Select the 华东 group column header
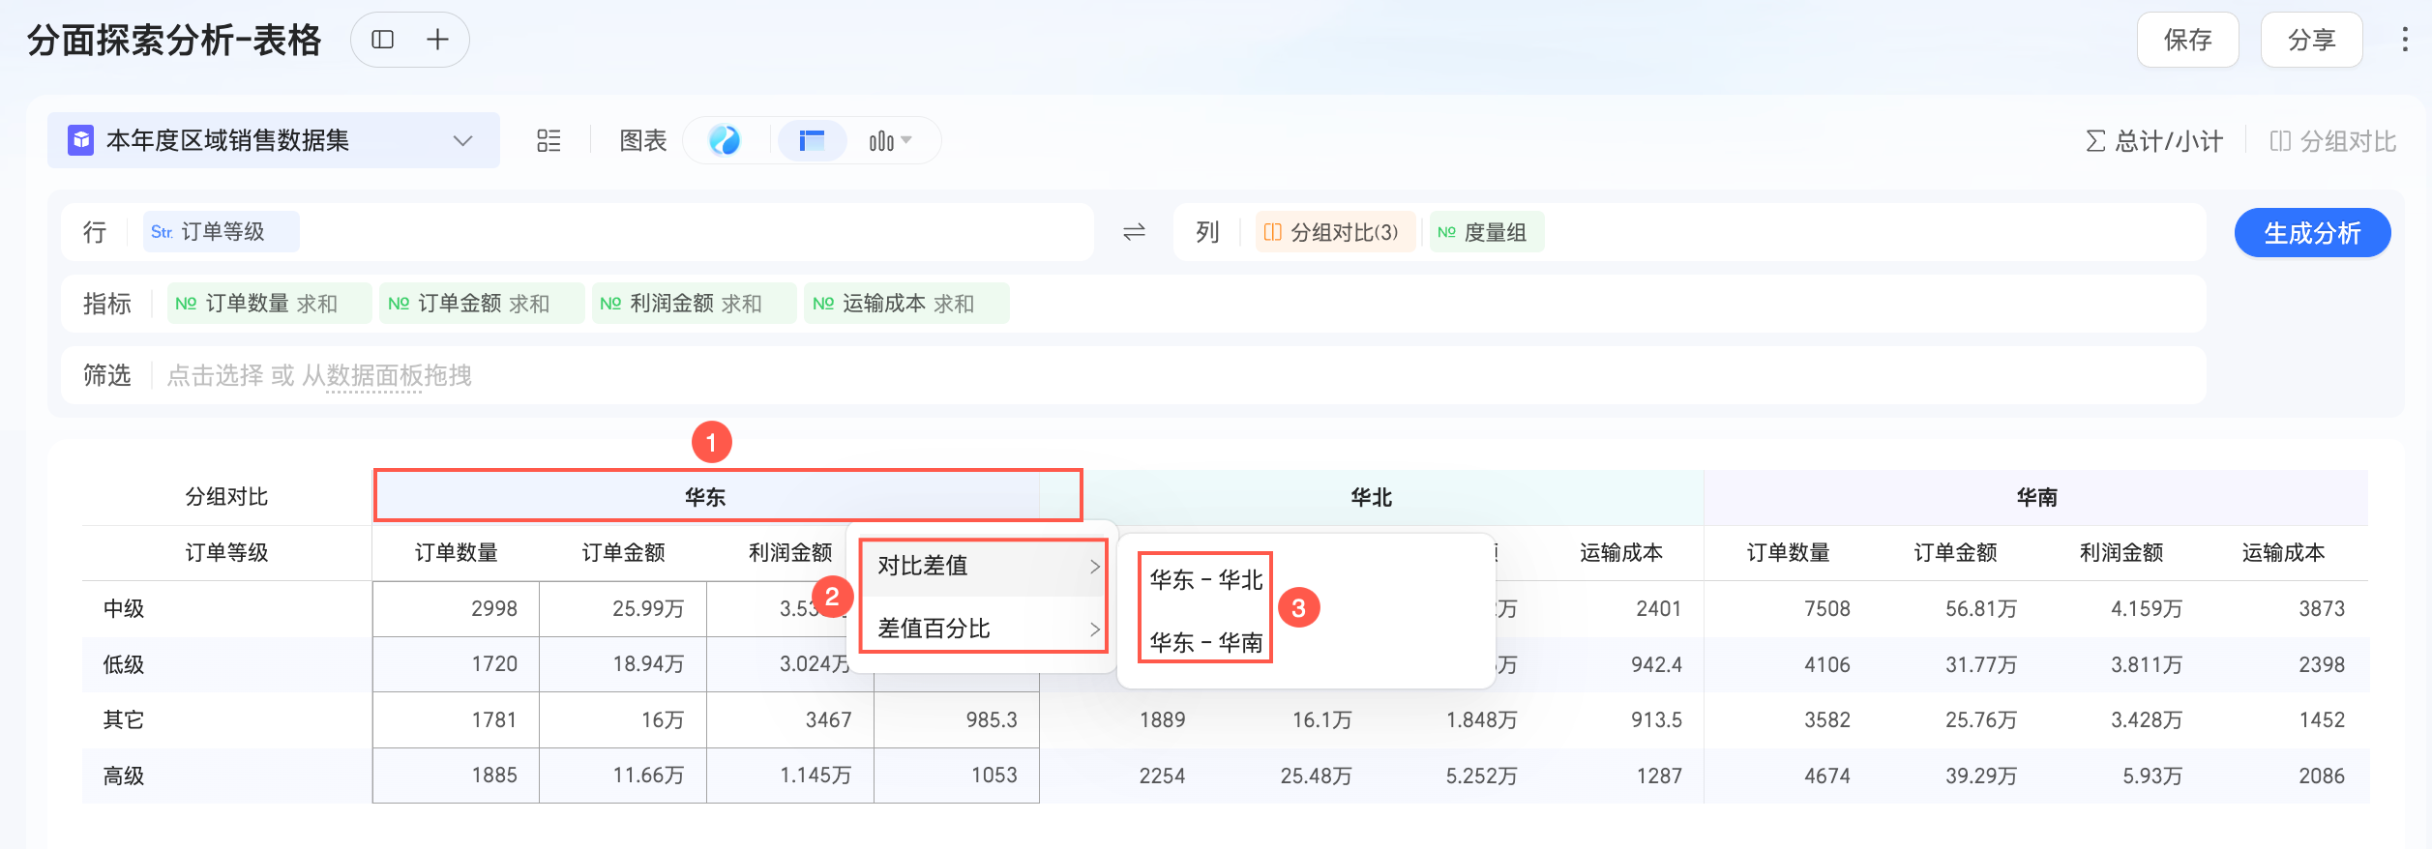This screenshot has height=849, width=2432. point(705,497)
